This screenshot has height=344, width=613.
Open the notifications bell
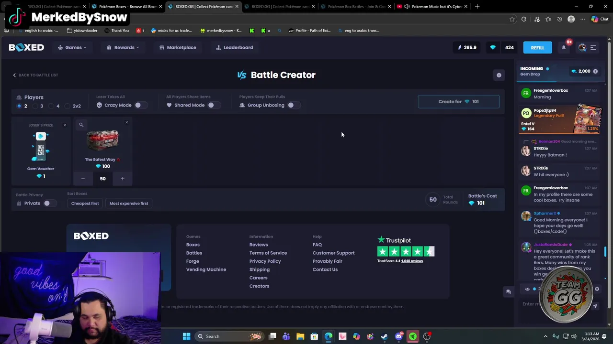[564, 47]
